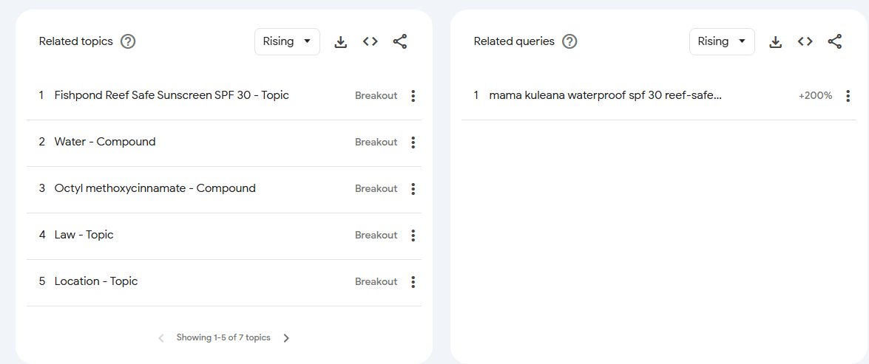Screen dimensions: 869x364
Task: Download Related queries data
Action: [775, 42]
